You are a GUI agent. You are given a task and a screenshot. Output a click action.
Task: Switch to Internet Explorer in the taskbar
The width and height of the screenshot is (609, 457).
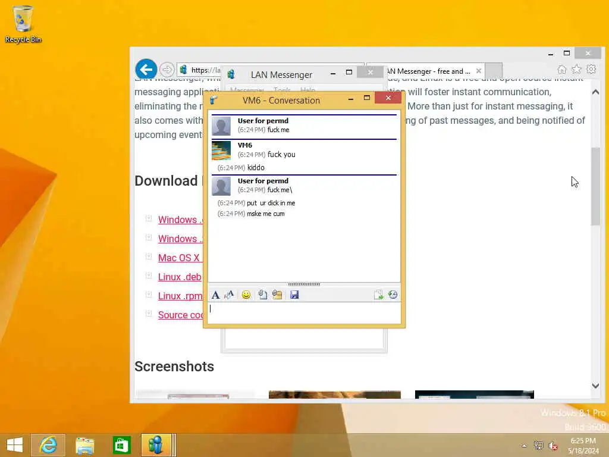[x=48, y=445]
